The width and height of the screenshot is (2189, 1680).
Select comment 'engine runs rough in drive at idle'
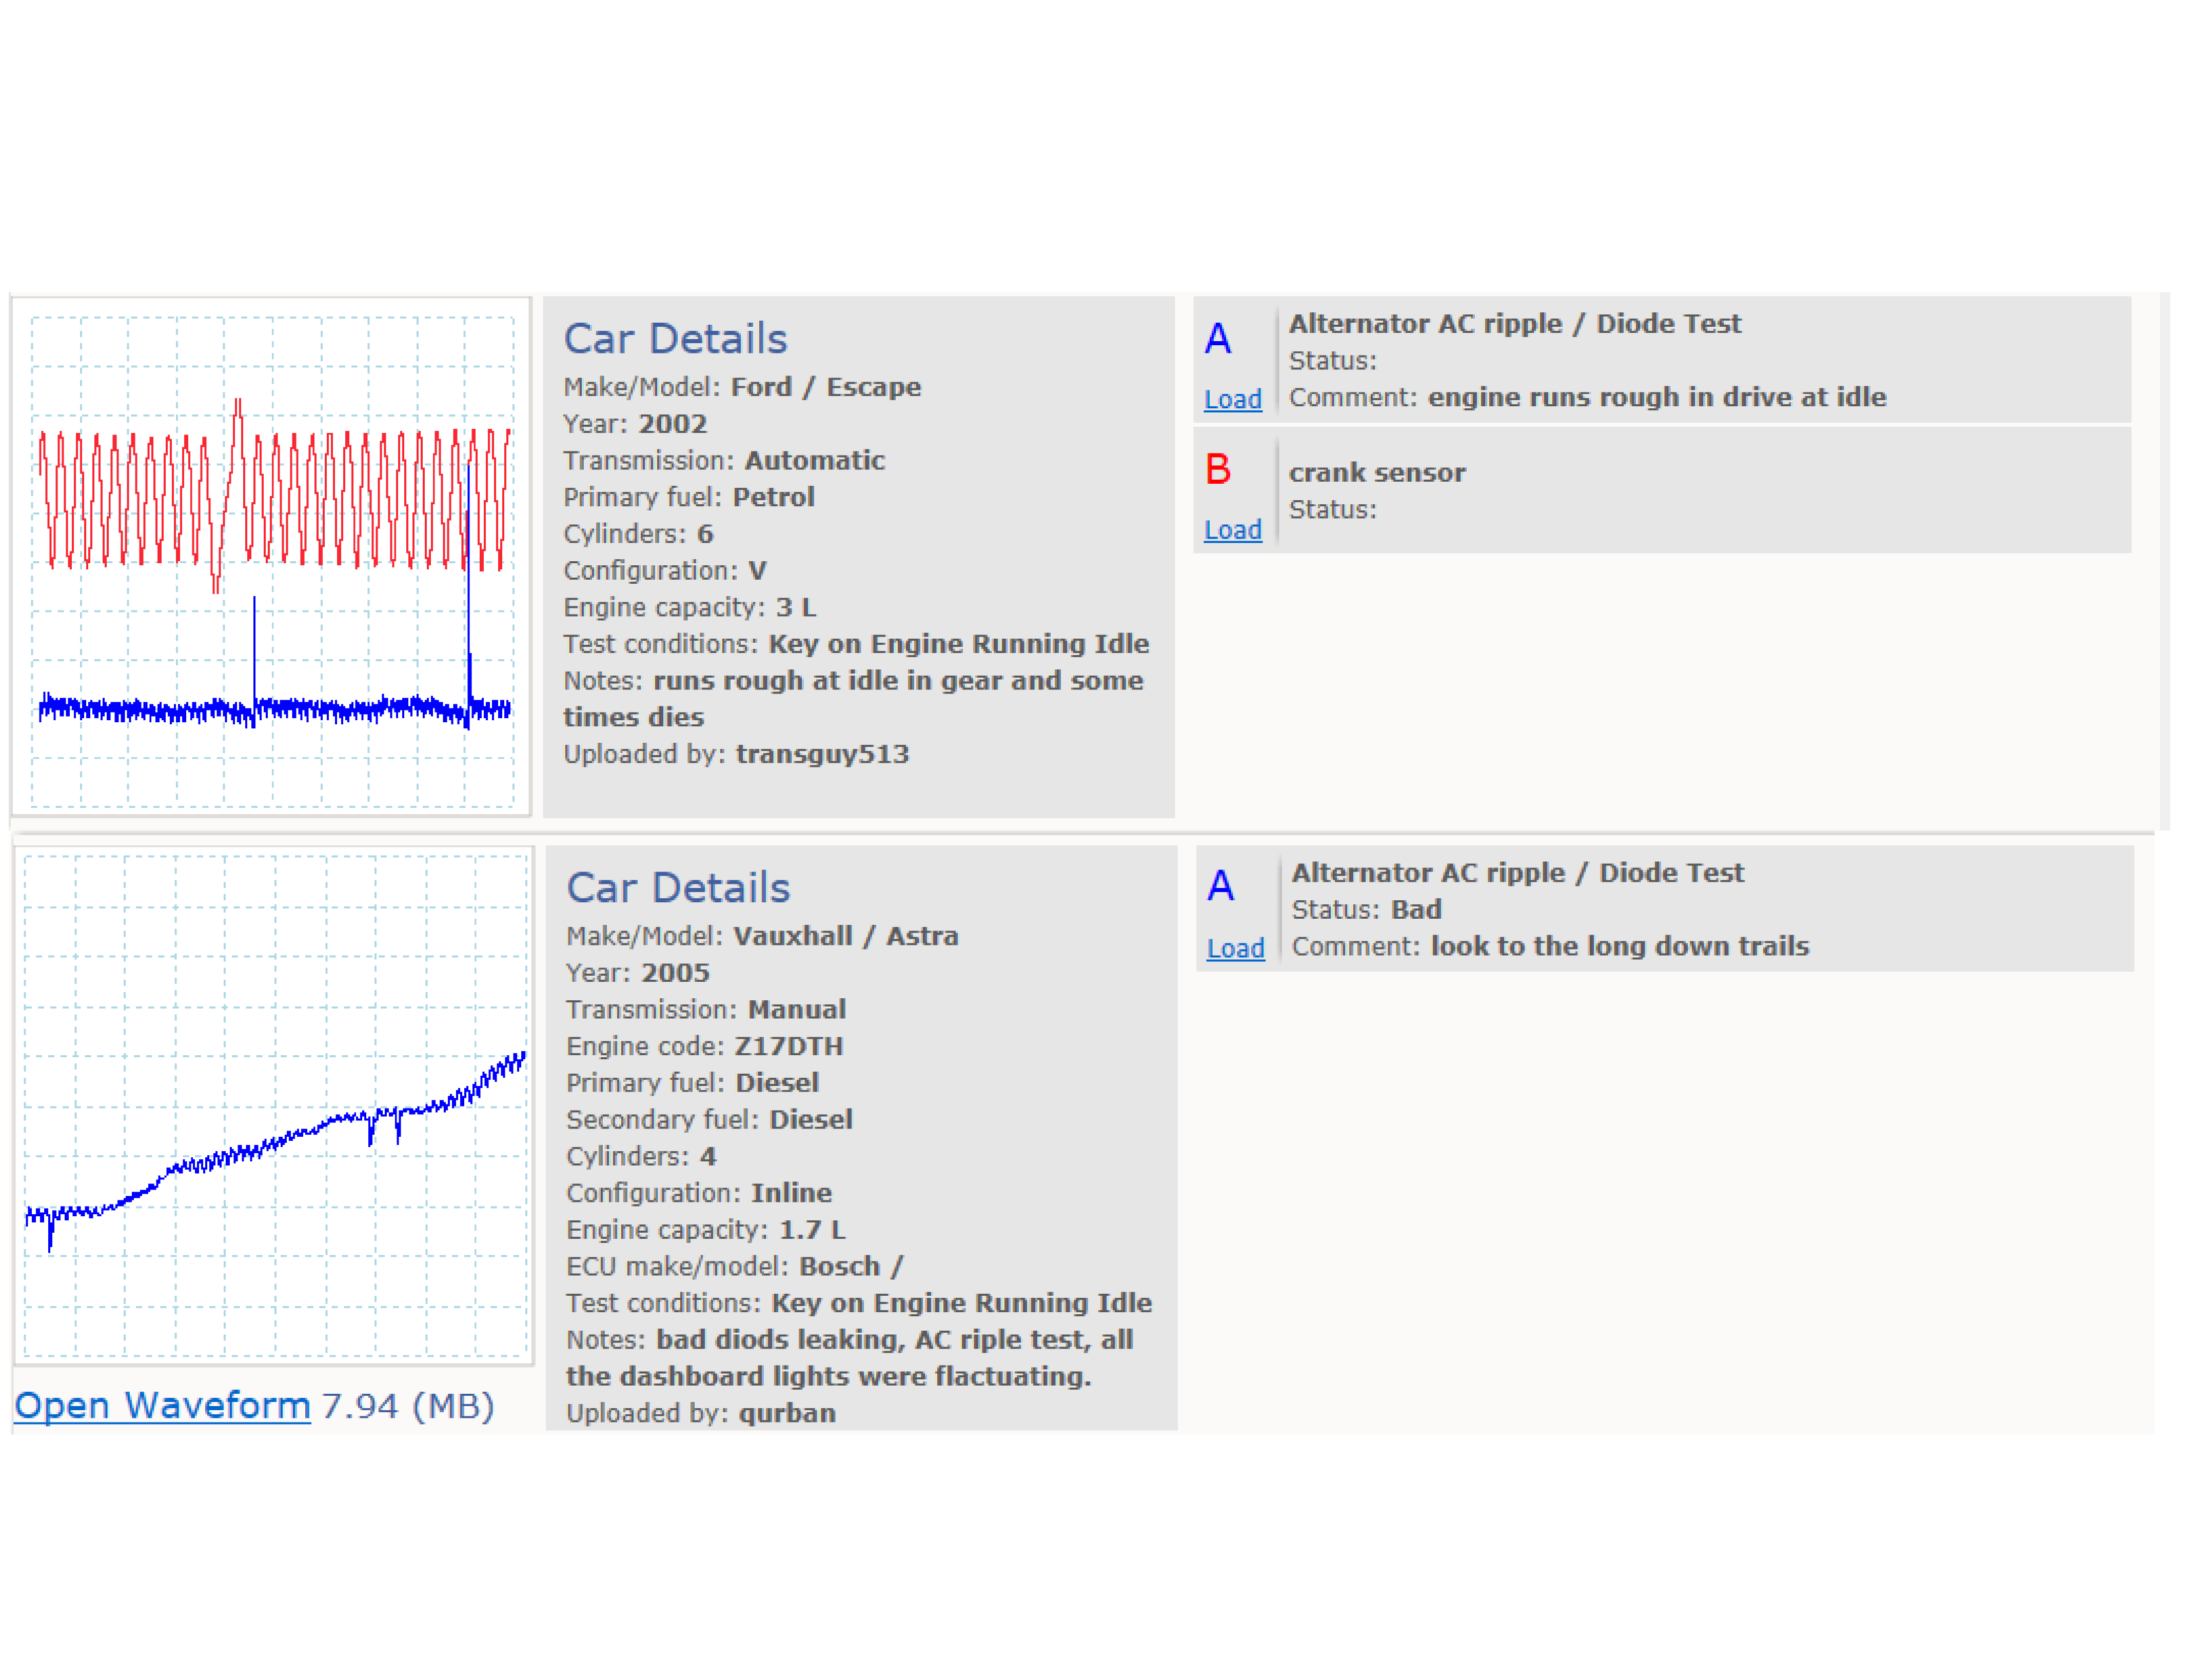coord(1657,397)
